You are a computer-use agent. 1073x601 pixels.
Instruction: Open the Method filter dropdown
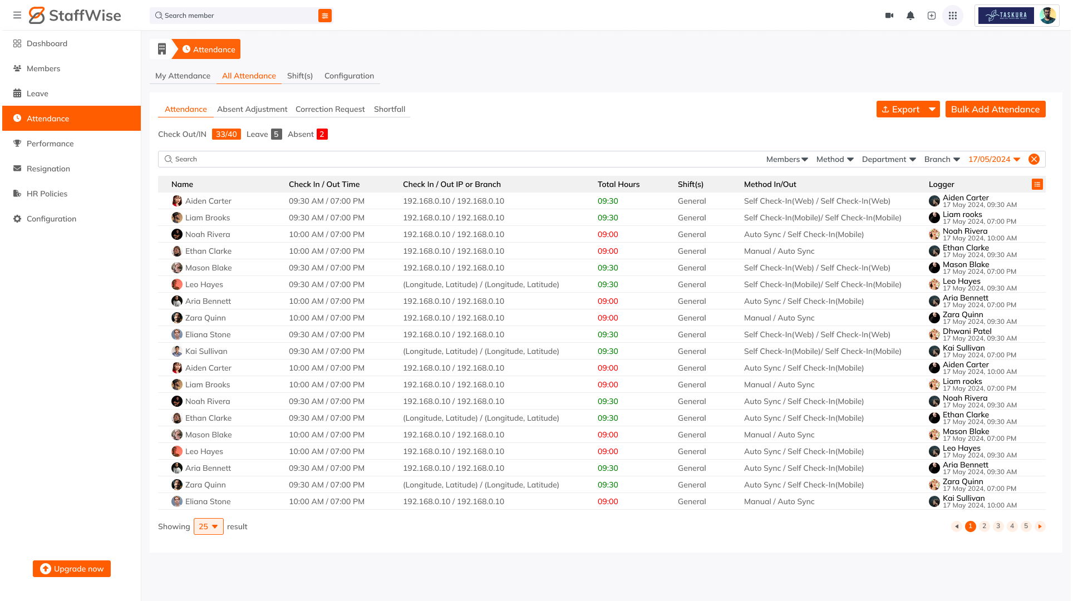(835, 159)
